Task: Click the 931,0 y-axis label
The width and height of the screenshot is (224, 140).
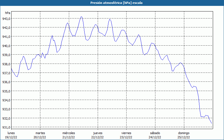Action: (6, 127)
